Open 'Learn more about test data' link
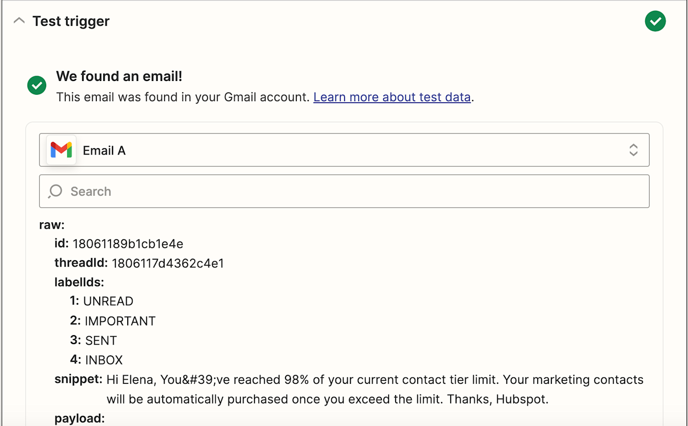This screenshot has height=426, width=688. coord(392,97)
